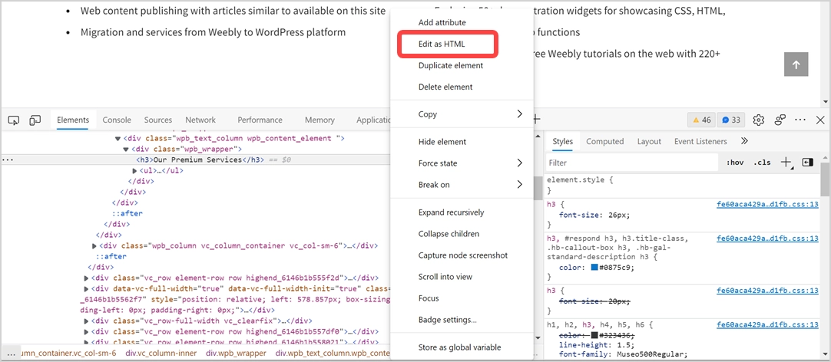Click the scroll-to-top arrow button on page

pyautogui.click(x=796, y=65)
